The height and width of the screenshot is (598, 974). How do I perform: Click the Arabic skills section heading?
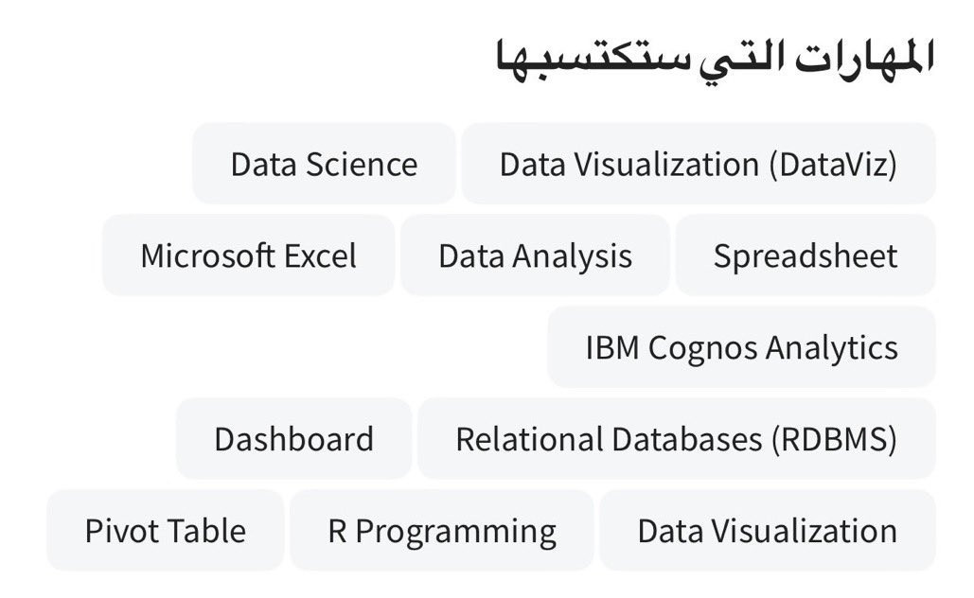point(715,59)
